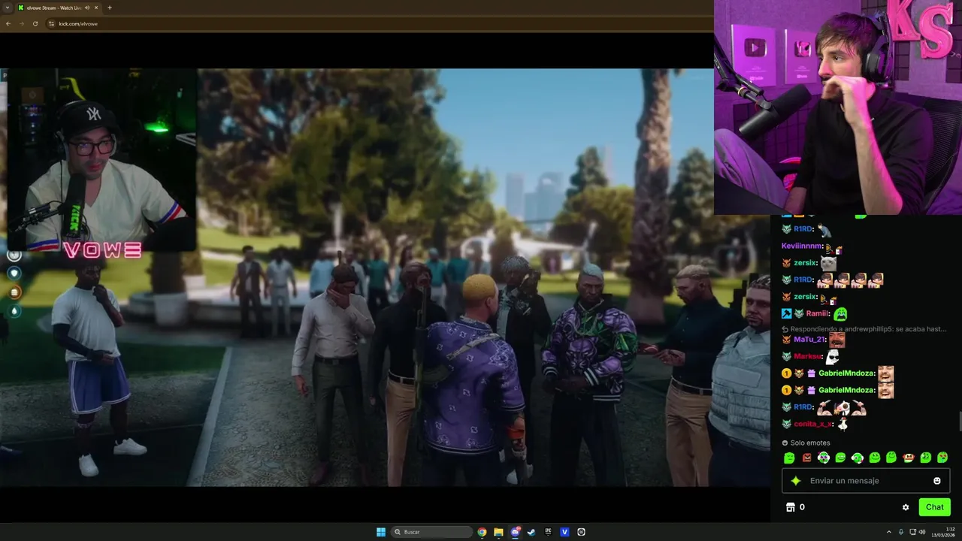This screenshot has height=541, width=962.
Task: Open Discord from the taskbar
Action: tap(515, 532)
